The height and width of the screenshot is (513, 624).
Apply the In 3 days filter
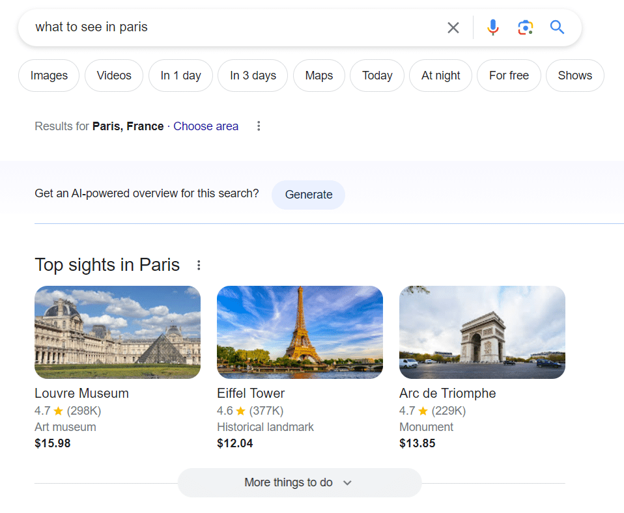[253, 76]
